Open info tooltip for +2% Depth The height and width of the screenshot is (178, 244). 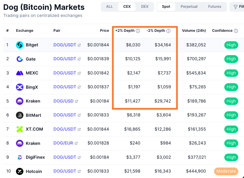coord(138,31)
